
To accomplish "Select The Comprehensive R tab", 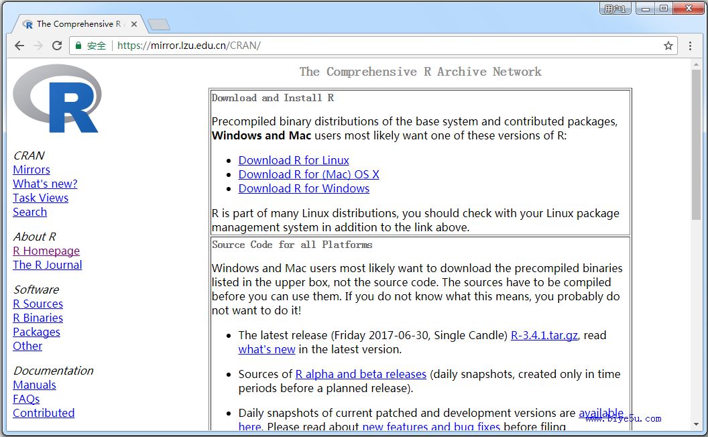I will 78,24.
